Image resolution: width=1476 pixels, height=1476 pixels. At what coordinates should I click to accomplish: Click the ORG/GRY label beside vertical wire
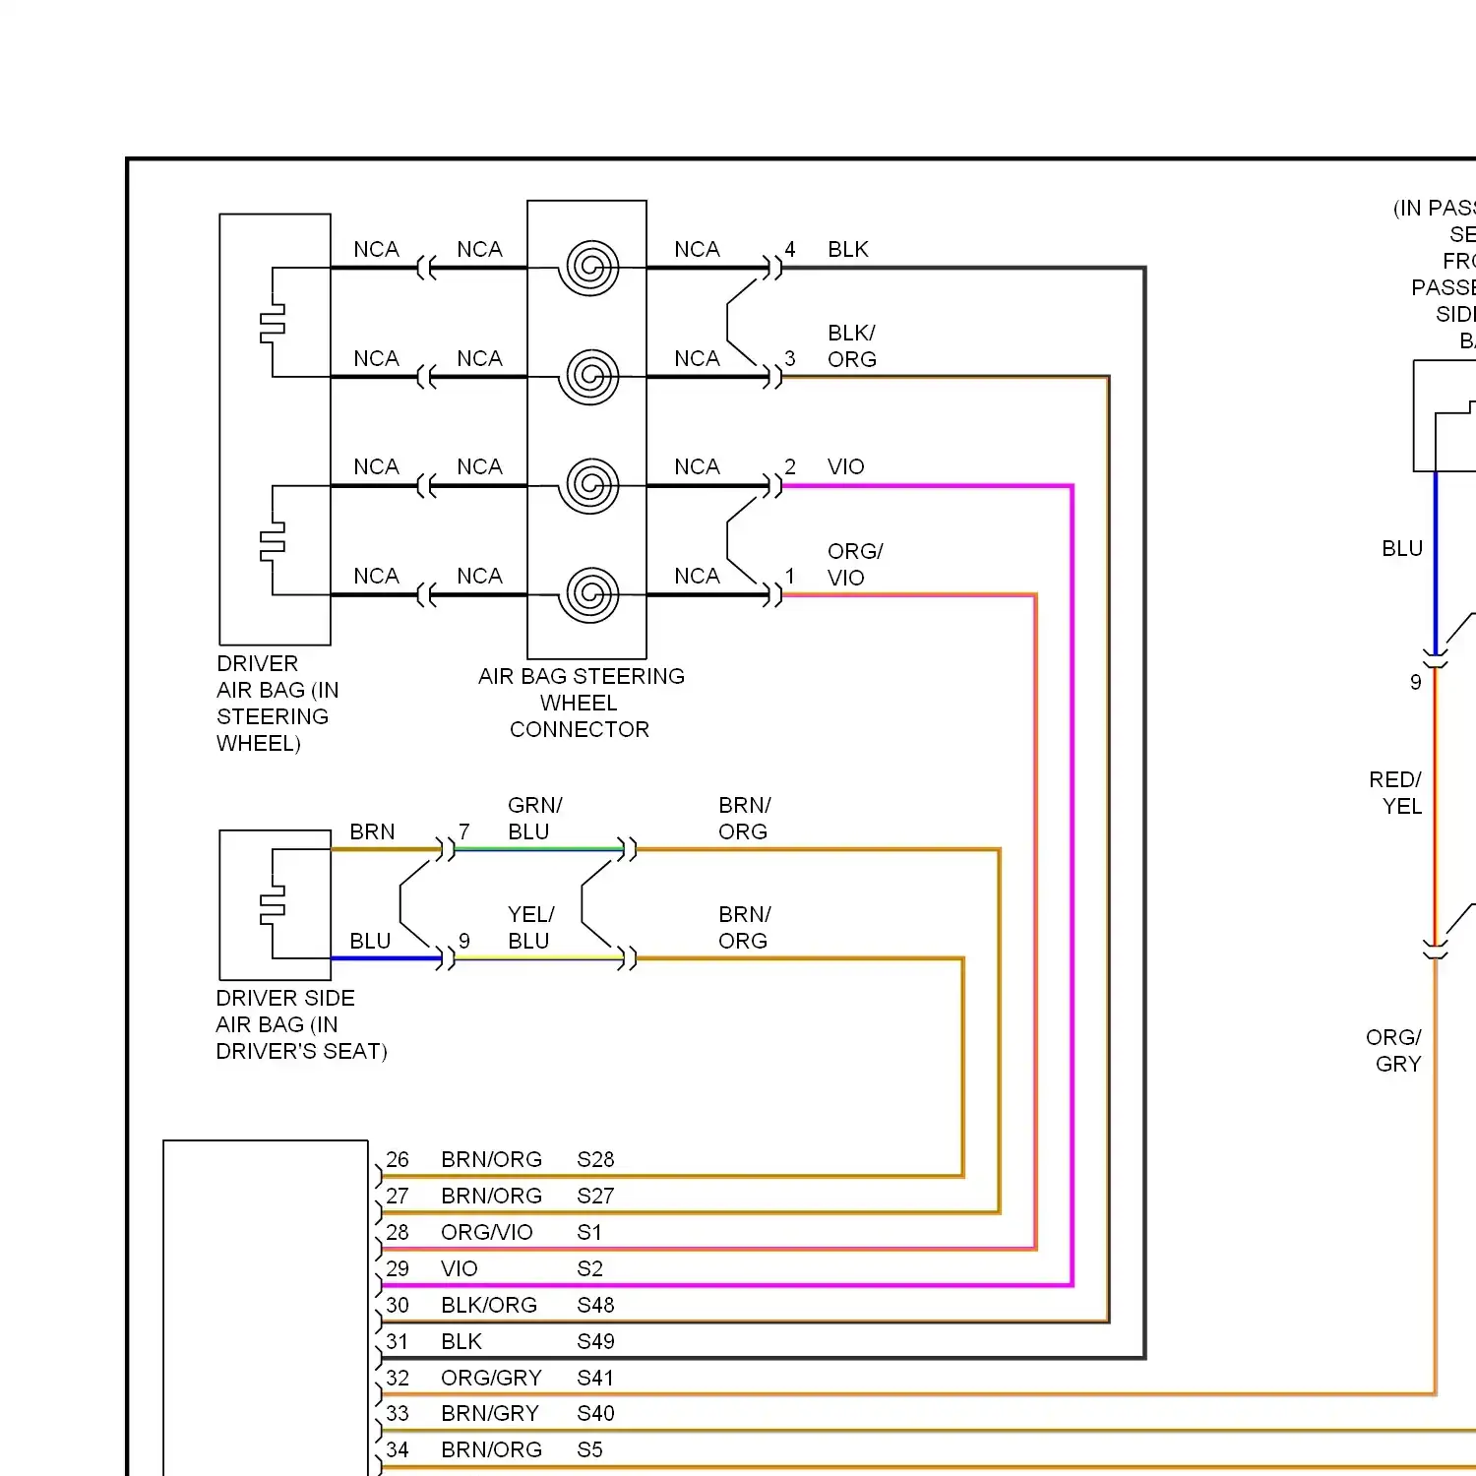(x=1393, y=1051)
